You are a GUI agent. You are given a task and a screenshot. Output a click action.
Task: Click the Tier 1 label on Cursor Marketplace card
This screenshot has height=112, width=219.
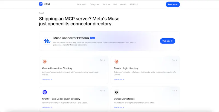tap(174, 91)
